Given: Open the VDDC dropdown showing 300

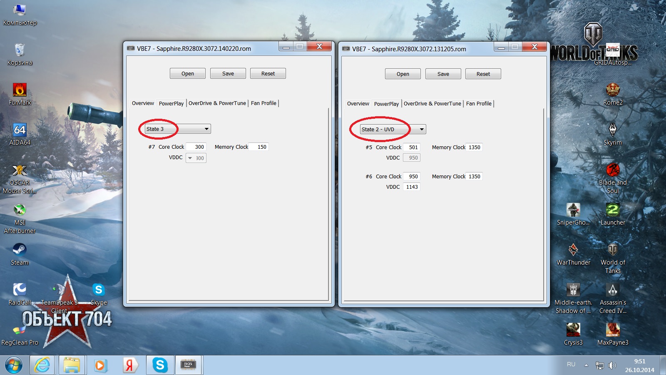Looking at the screenshot, I should 196,158.
